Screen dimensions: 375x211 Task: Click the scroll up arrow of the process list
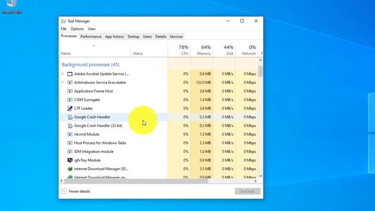point(260,60)
